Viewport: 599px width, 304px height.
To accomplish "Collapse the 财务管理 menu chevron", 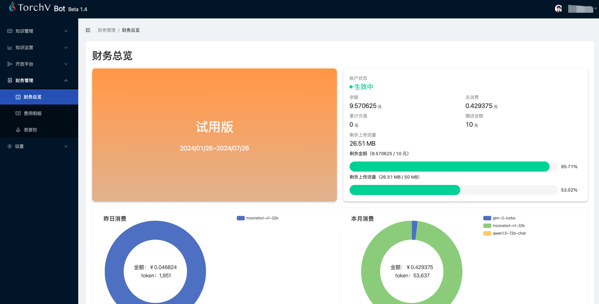I will 66,81.
